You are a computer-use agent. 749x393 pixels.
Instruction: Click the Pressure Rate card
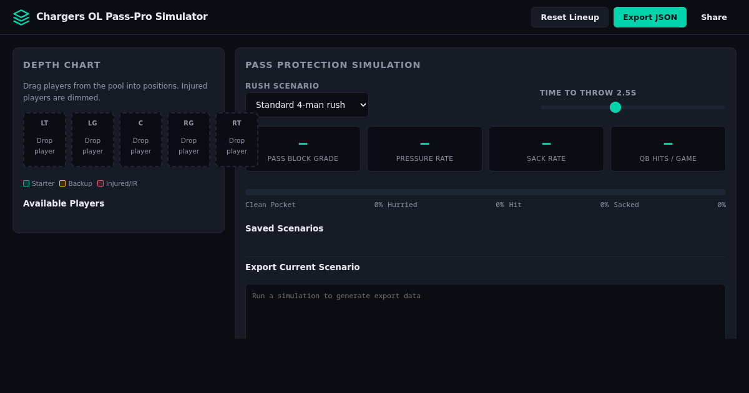pyautogui.click(x=424, y=149)
